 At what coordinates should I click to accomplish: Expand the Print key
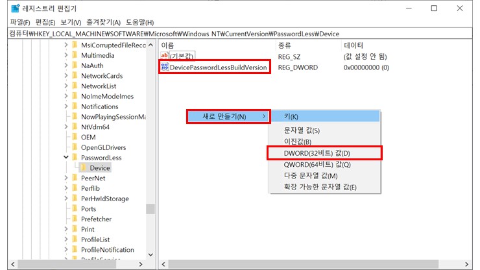66,229
